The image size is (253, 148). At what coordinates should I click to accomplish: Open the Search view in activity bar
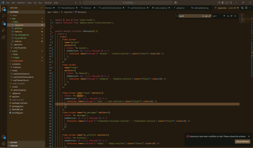tap(3, 16)
